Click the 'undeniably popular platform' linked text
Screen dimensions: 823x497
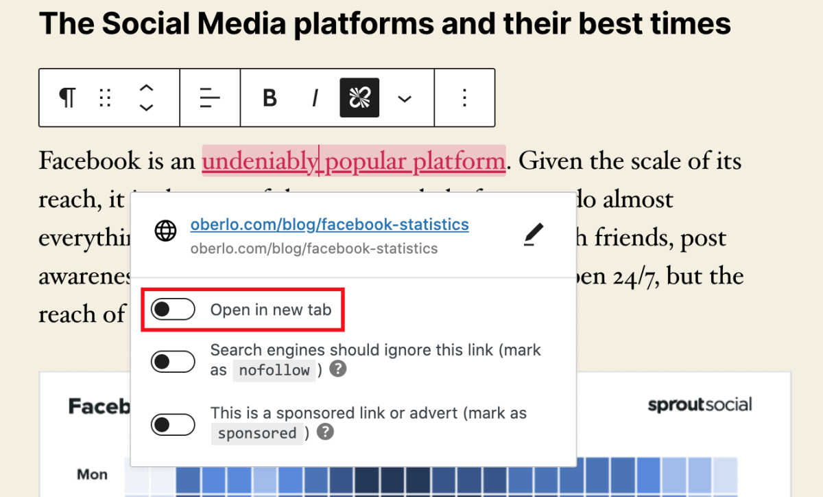[353, 161]
